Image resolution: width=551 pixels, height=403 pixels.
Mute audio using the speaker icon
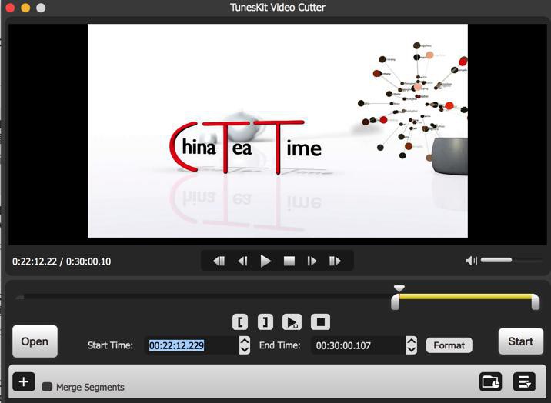471,261
